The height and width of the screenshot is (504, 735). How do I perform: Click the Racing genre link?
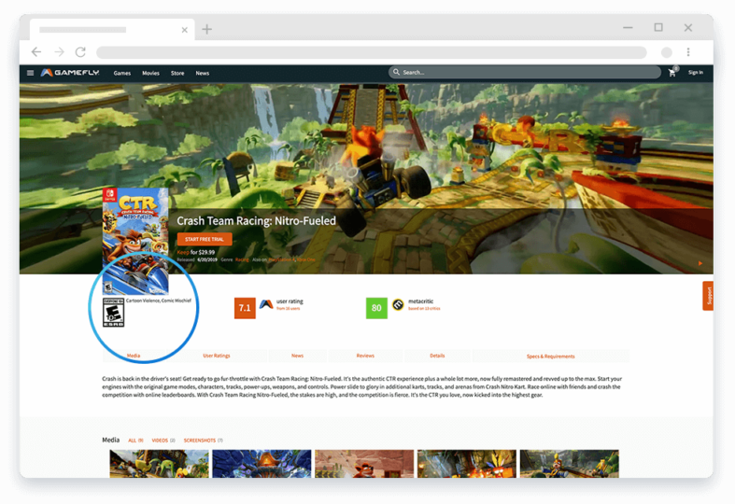point(242,259)
